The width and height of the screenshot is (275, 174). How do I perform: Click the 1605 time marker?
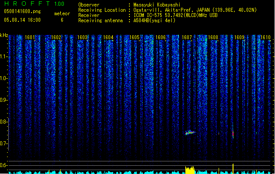[134, 37]
